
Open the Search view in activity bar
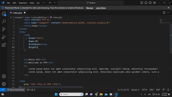tap(4, 22)
